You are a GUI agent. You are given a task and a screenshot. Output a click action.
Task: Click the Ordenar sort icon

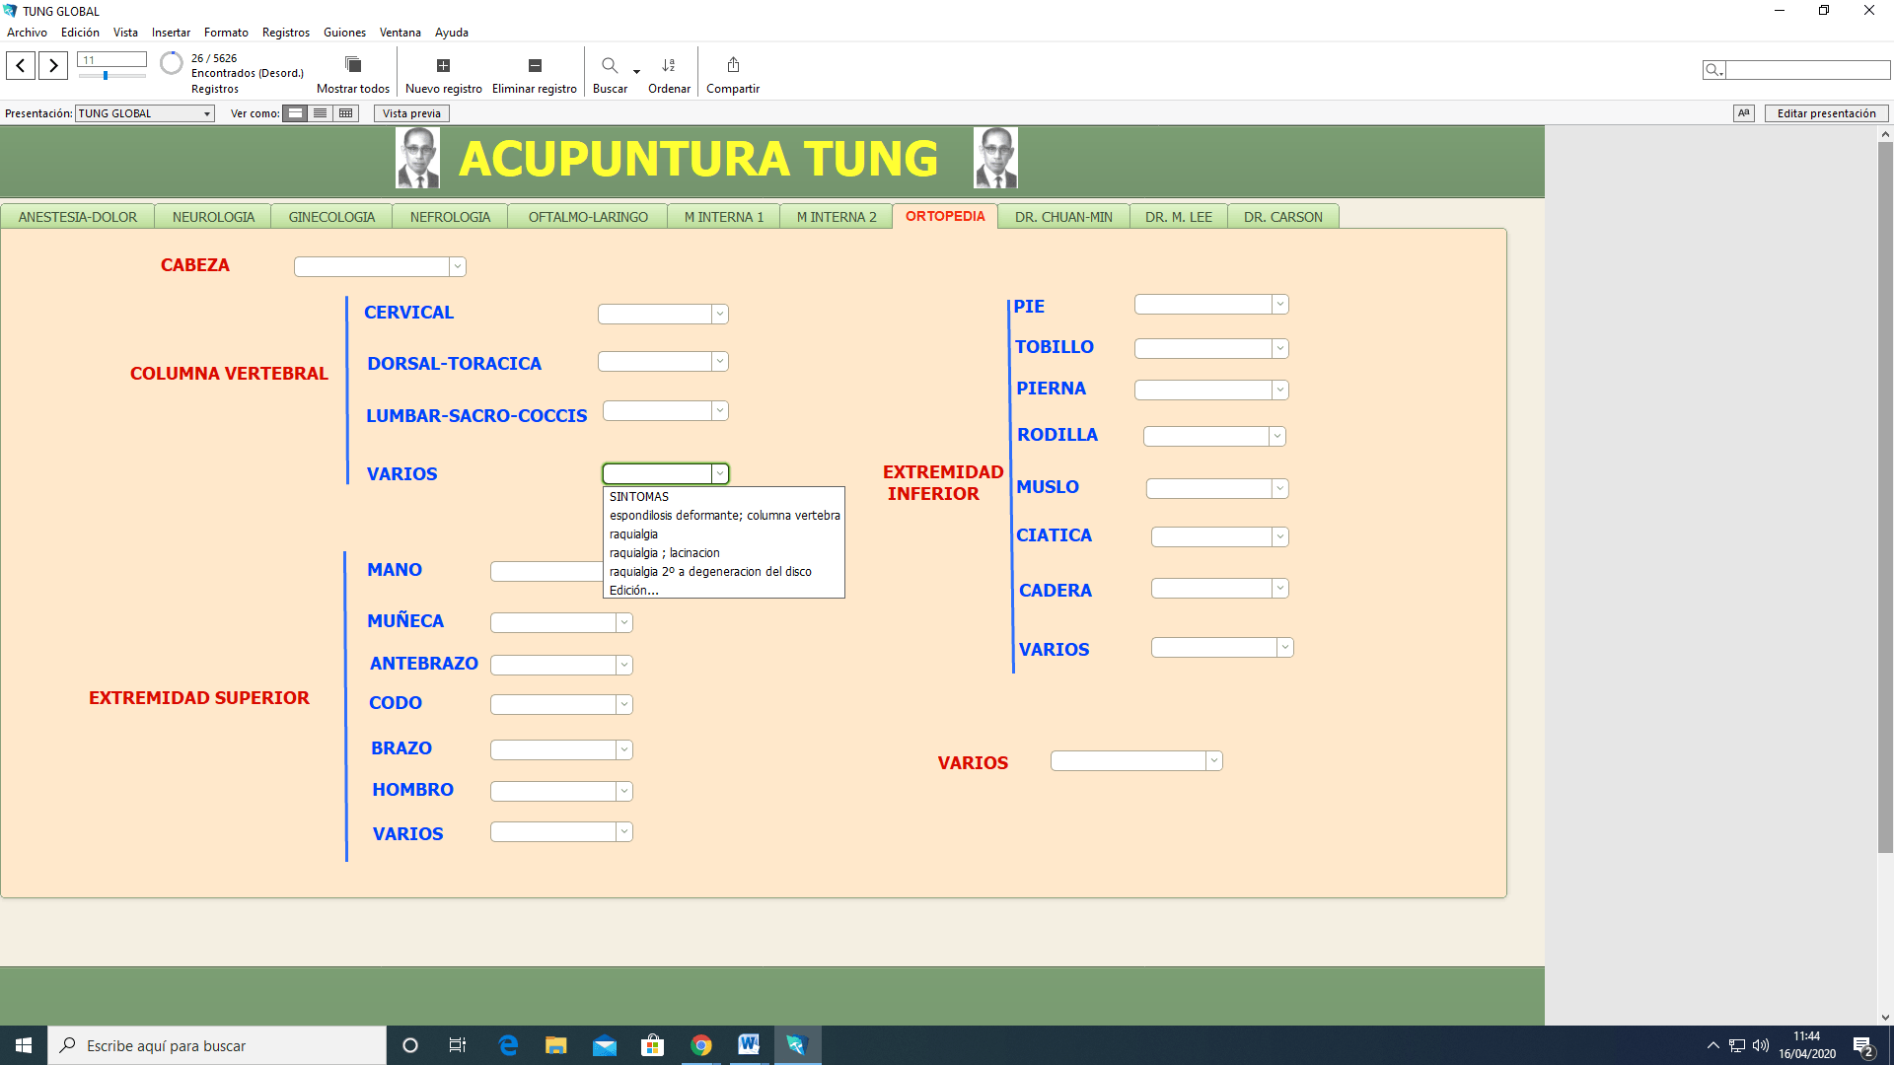click(669, 65)
